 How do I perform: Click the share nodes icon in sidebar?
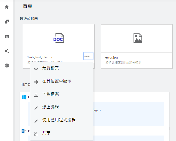point(7,51)
